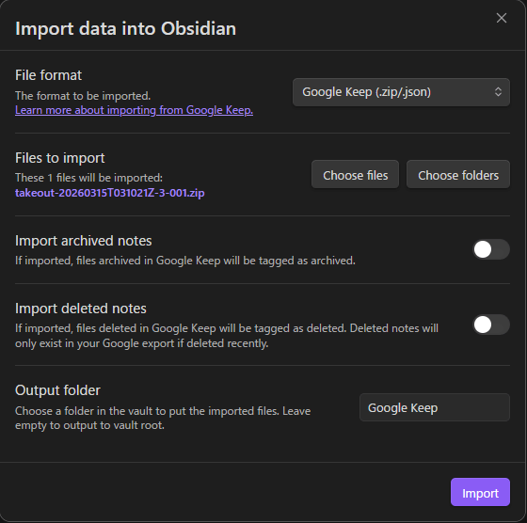Click the Files to import heading
This screenshot has height=523, width=527.
pyautogui.click(x=60, y=158)
